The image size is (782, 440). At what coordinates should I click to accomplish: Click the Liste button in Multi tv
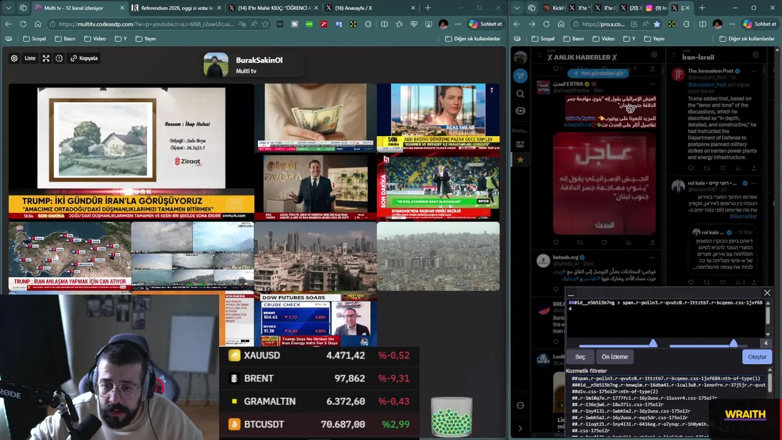coord(30,58)
